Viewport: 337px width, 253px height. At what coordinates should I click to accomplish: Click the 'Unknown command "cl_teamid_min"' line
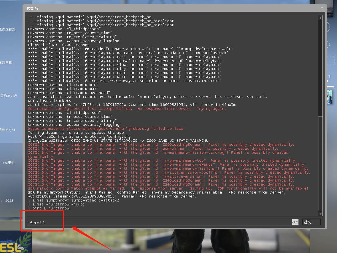coord(63,85)
